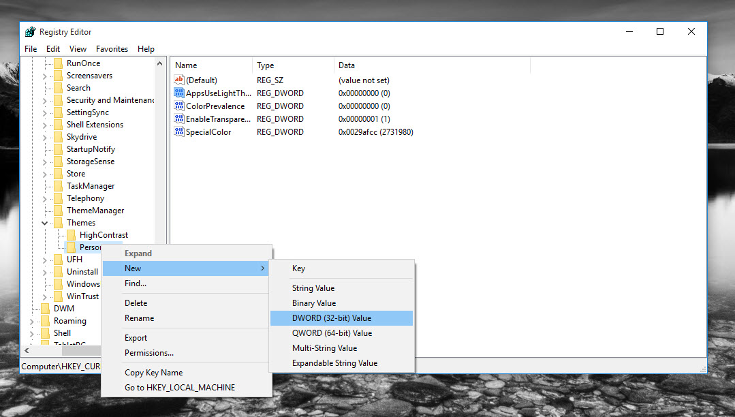Expand the Screensavers tree node
This screenshot has height=417, width=735.
click(x=44, y=76)
